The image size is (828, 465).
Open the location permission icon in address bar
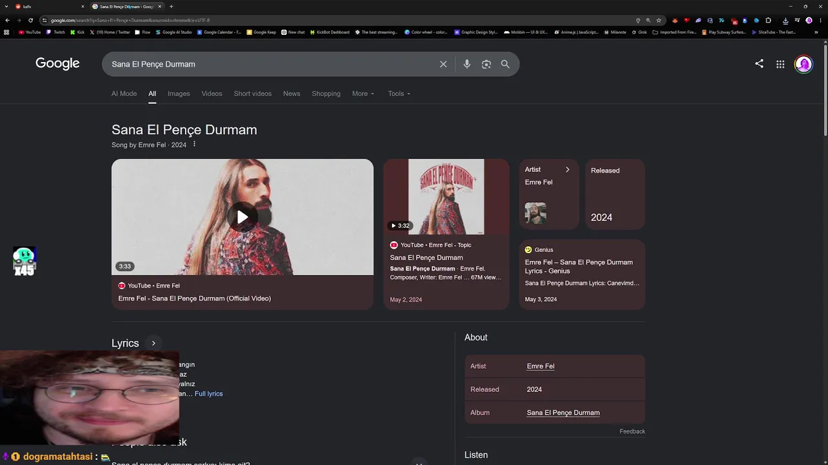[638, 20]
